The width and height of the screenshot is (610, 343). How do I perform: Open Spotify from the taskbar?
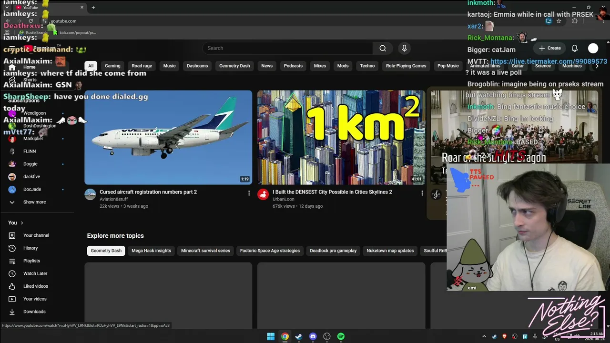pos(341,336)
